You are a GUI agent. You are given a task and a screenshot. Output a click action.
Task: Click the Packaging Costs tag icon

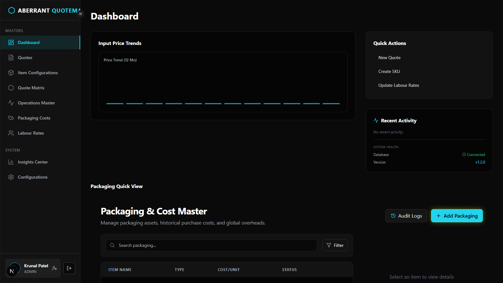tap(11, 118)
